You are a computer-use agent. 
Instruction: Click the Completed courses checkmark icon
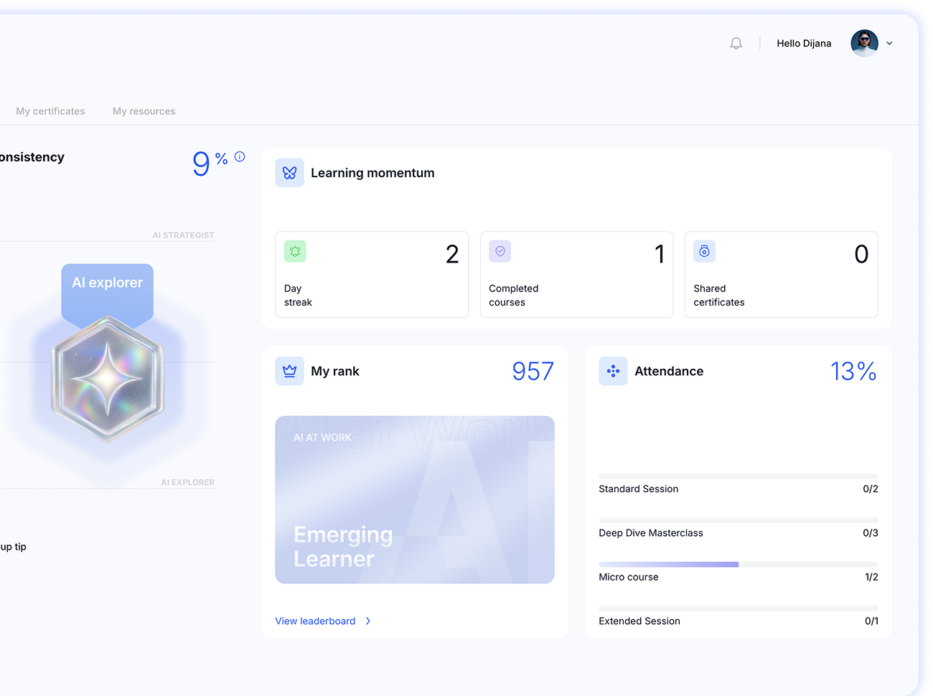pyautogui.click(x=500, y=251)
